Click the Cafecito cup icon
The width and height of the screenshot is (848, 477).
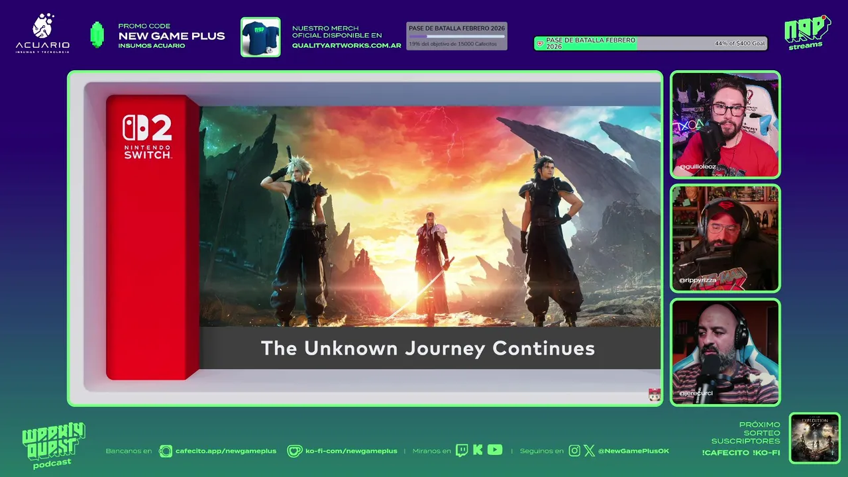point(166,451)
